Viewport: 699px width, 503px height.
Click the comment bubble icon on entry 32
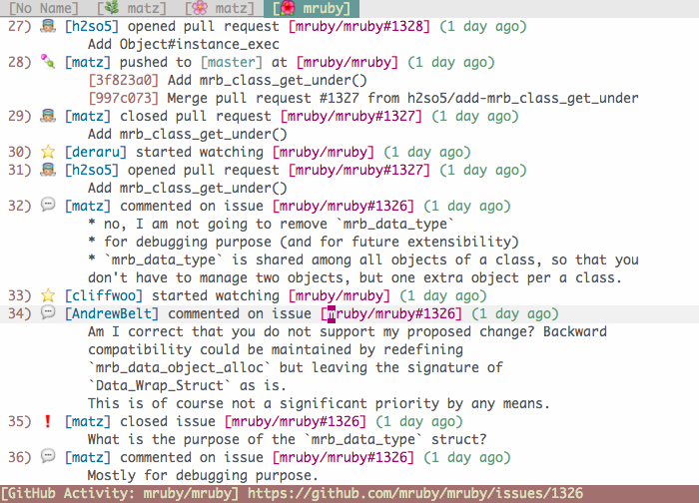[48, 205]
